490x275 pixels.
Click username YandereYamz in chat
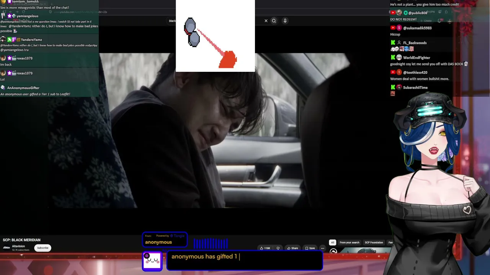pos(31,40)
